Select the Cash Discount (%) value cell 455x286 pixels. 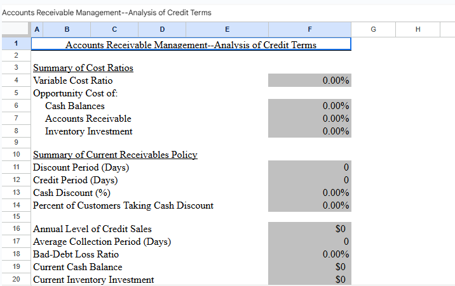tap(309, 193)
